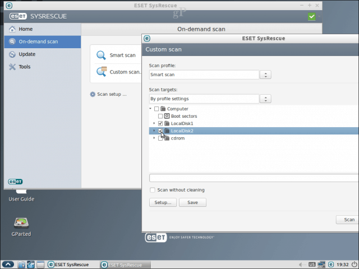359x269 pixels.
Task: Click the Boot sectors disk icon
Action: [167, 116]
